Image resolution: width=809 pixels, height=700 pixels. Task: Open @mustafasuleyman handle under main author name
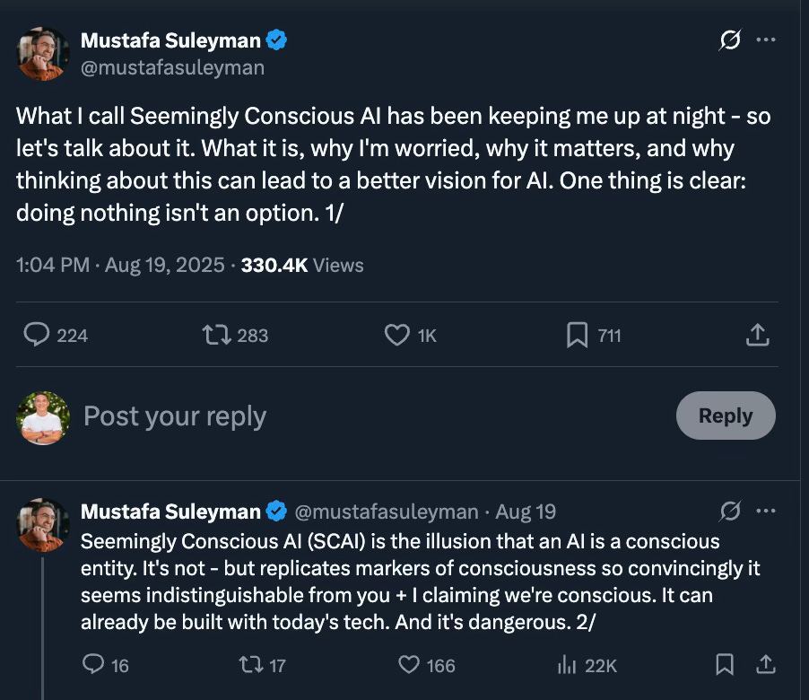[x=172, y=67]
